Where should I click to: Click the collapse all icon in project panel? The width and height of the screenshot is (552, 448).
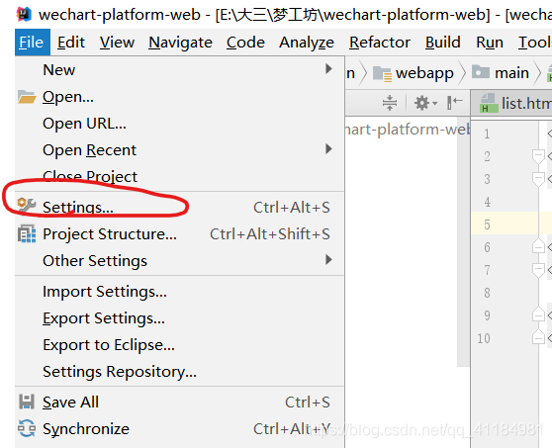390,103
